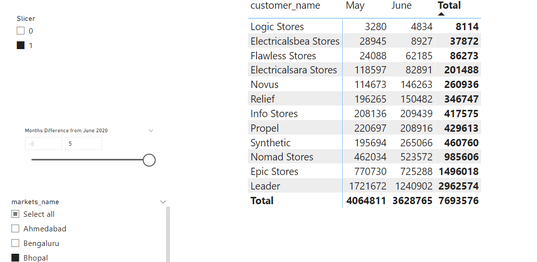Open the markets_name slicer dropdown chevron

[x=163, y=202]
